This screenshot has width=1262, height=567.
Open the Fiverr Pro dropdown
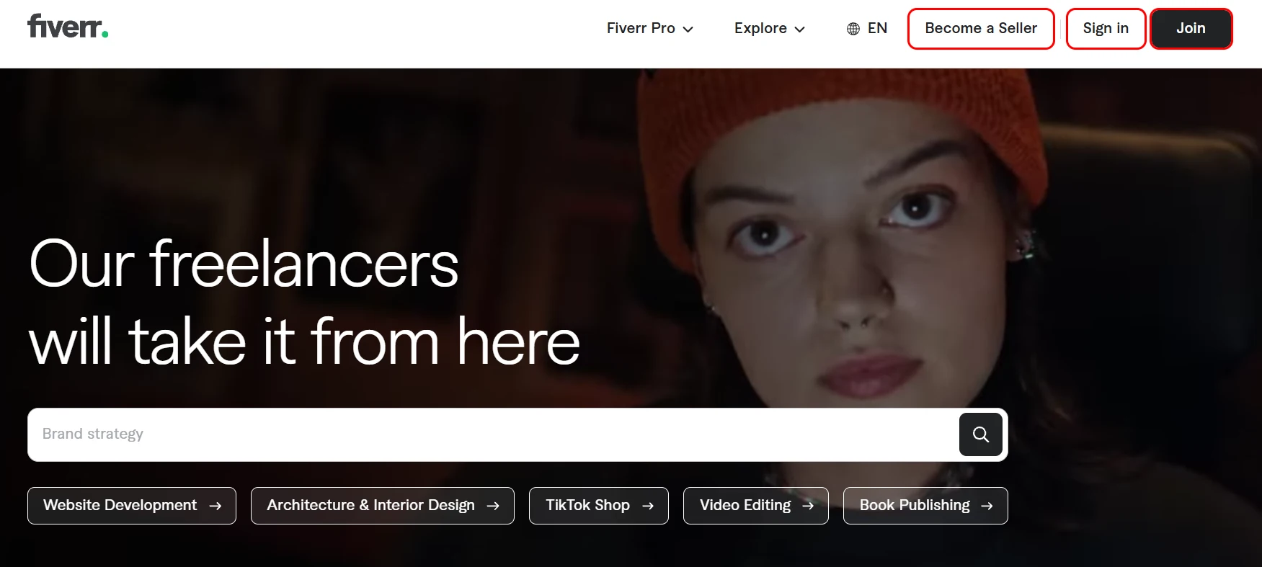(649, 28)
